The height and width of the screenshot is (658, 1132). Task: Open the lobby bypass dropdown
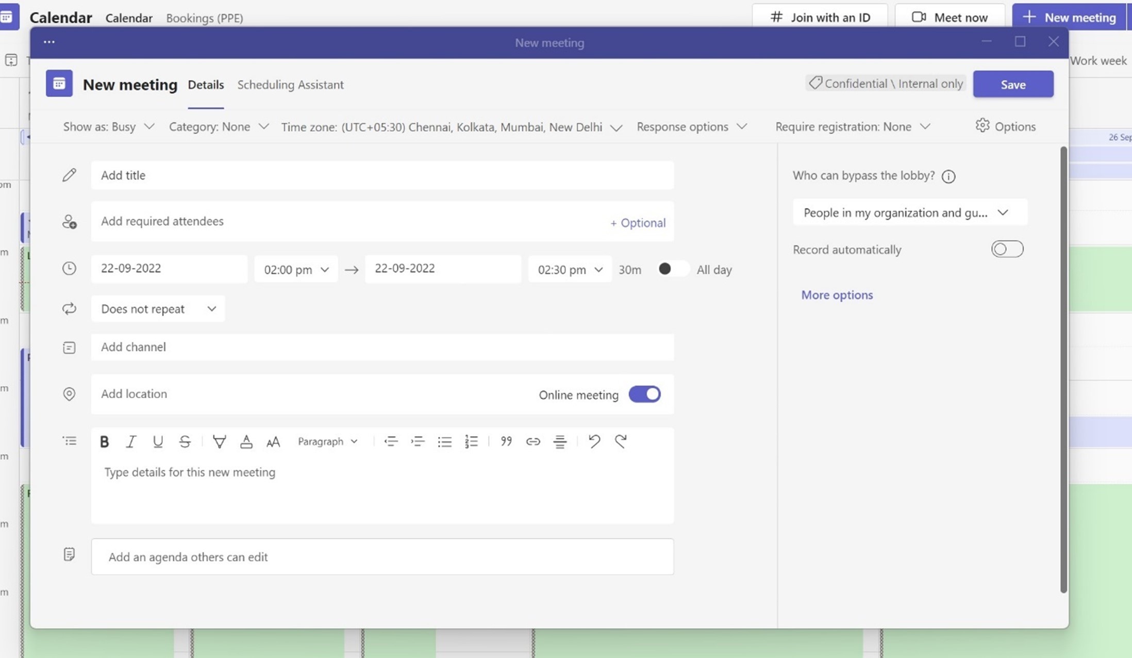pyautogui.click(x=910, y=212)
